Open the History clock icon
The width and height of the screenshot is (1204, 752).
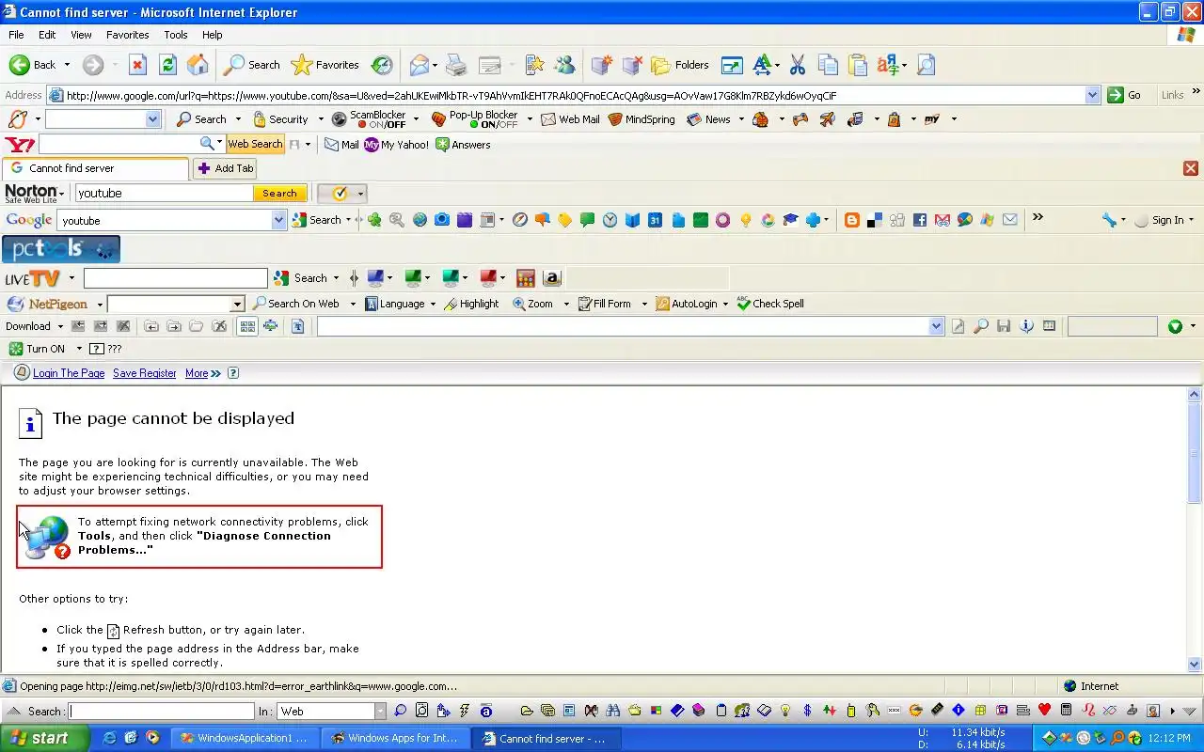coord(382,65)
